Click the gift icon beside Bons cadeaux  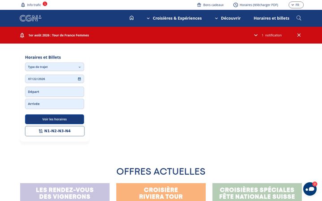199,5
